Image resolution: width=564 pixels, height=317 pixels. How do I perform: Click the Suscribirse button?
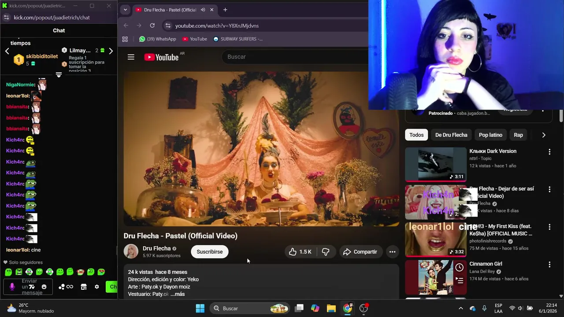click(209, 252)
